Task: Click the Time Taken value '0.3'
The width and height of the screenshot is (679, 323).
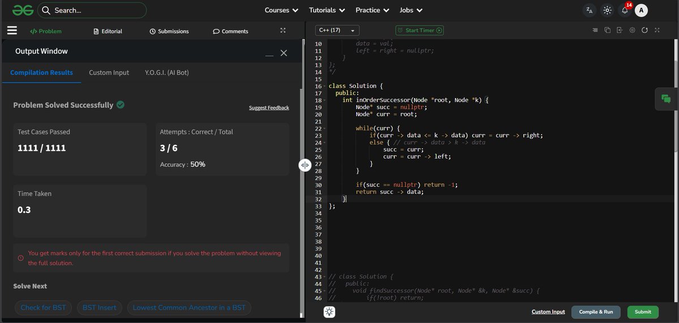Action: [x=24, y=209]
